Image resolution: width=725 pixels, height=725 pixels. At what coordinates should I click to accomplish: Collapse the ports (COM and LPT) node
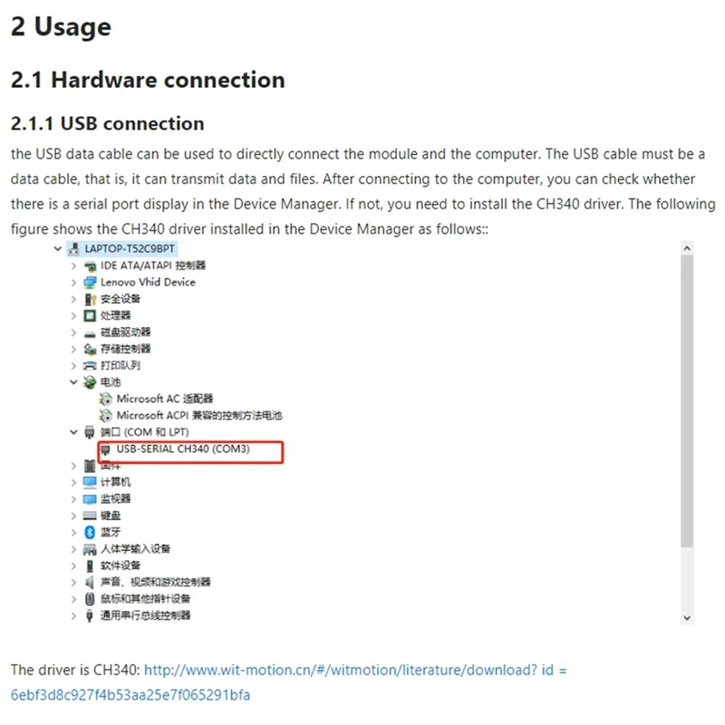click(x=73, y=432)
